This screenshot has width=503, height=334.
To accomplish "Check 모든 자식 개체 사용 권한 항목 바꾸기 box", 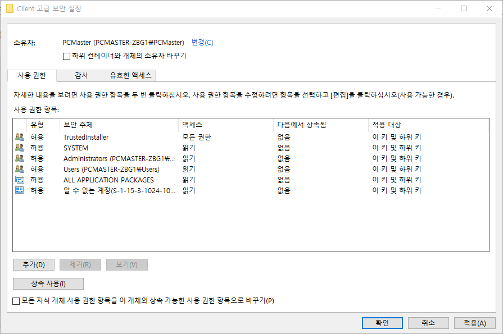I will coord(16,301).
